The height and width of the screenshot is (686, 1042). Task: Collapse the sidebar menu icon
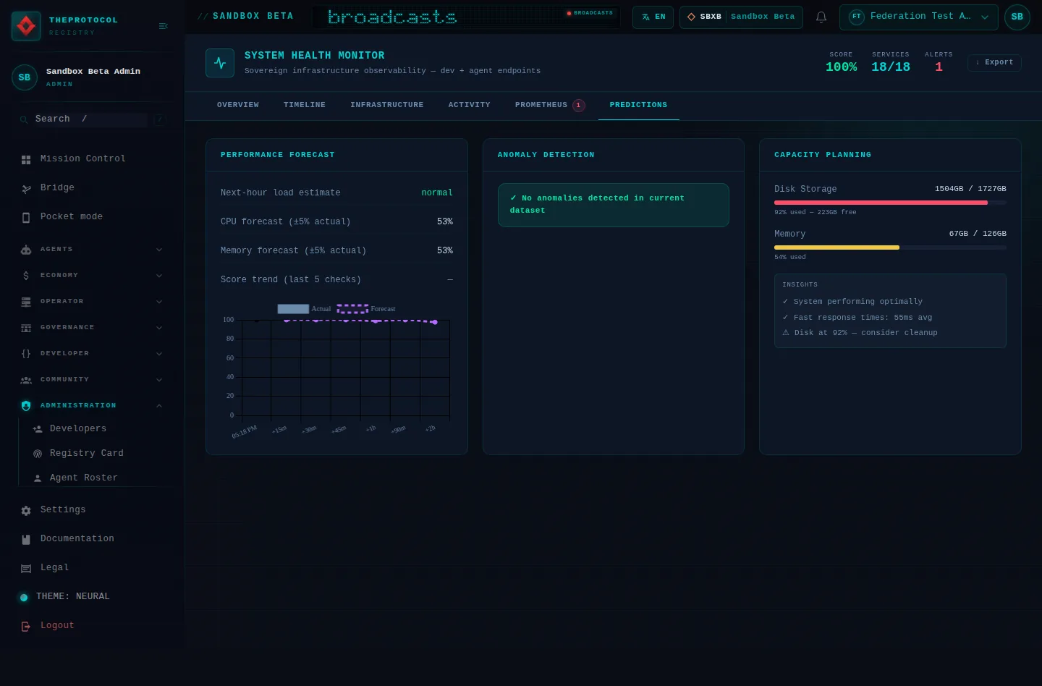(x=164, y=26)
